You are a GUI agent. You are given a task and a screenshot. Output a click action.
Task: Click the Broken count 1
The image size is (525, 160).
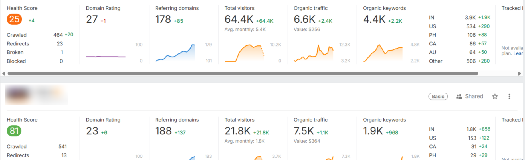coord(62,52)
